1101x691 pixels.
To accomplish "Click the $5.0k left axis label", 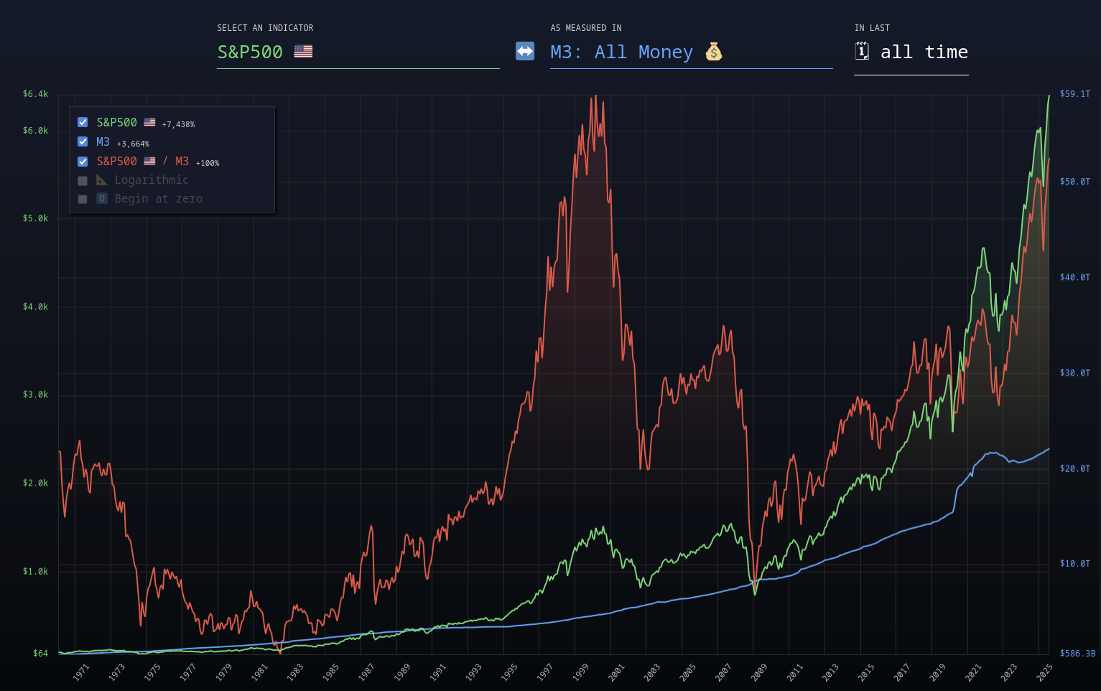I will click(35, 218).
